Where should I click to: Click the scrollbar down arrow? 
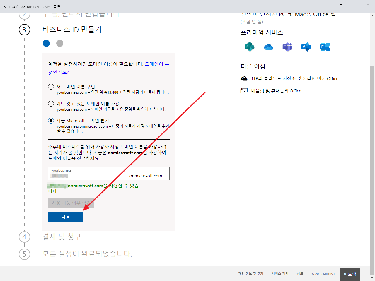(x=372, y=278)
